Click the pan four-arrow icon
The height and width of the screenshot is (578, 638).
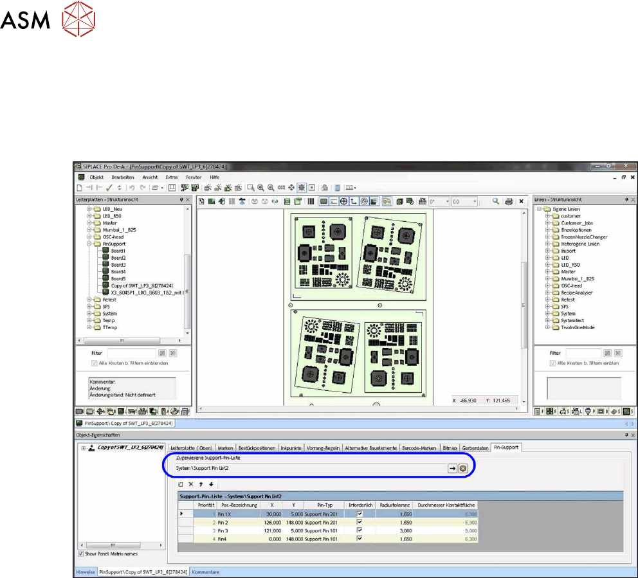tap(291, 188)
